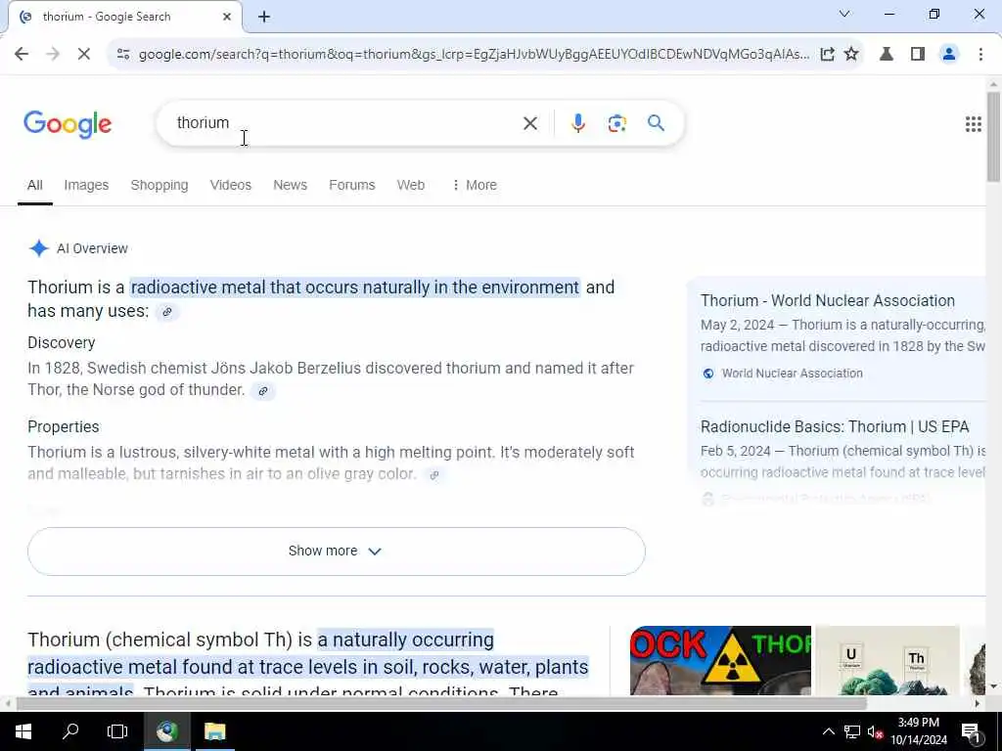Click the address bar URL

(474, 55)
